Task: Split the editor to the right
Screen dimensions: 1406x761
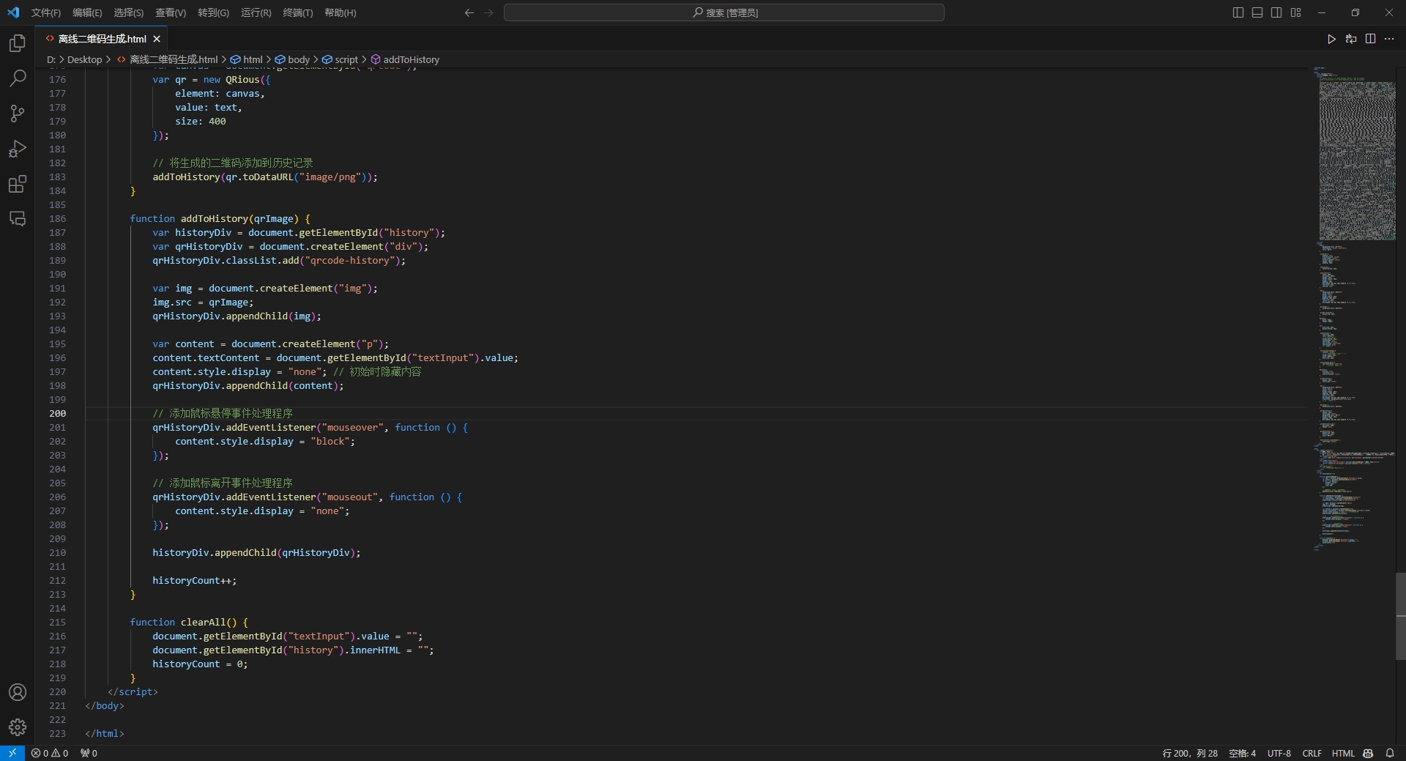Action: [x=1370, y=39]
